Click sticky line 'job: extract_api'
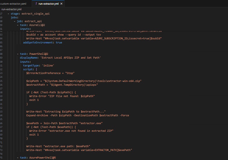Viewport: 228px width, 160px height. [28, 21]
